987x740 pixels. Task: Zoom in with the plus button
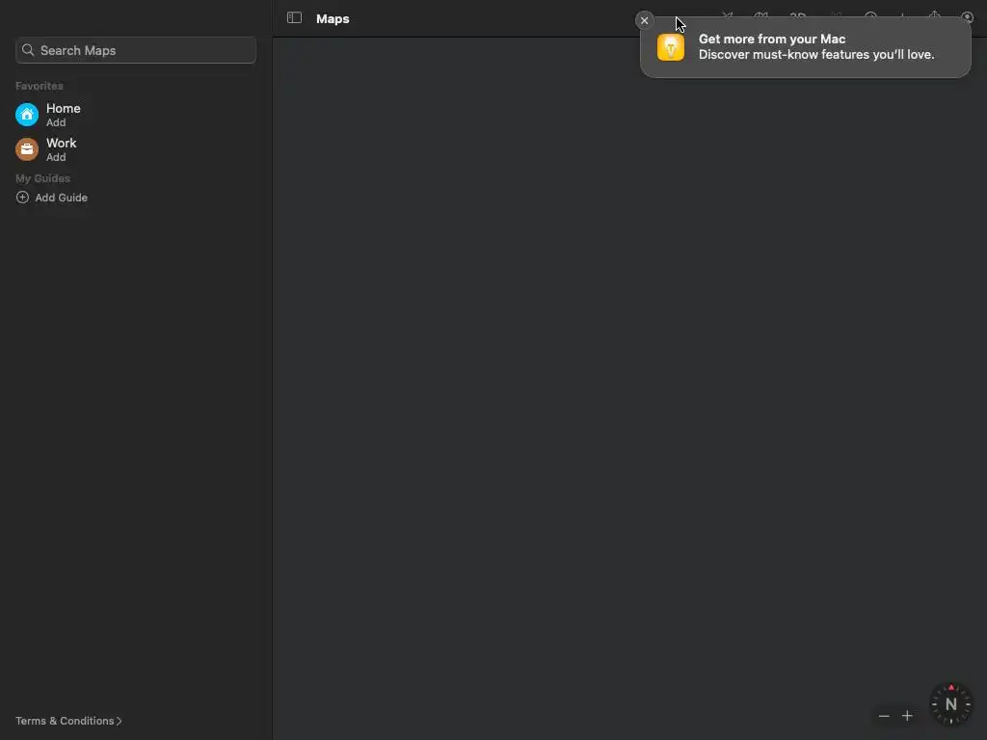coord(907,716)
